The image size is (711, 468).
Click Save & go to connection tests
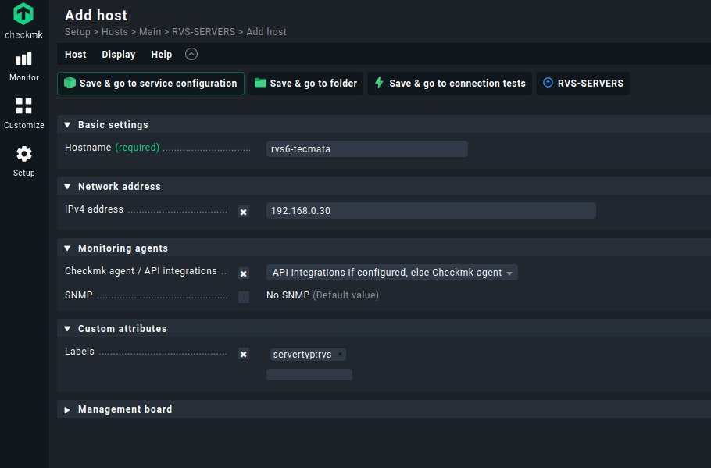(449, 84)
